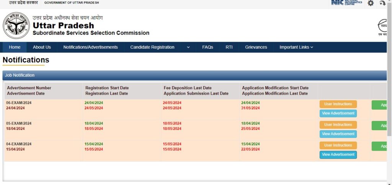Click modification last date 25/05/2024
The width and height of the screenshot is (392, 185).
pyautogui.click(x=250, y=129)
